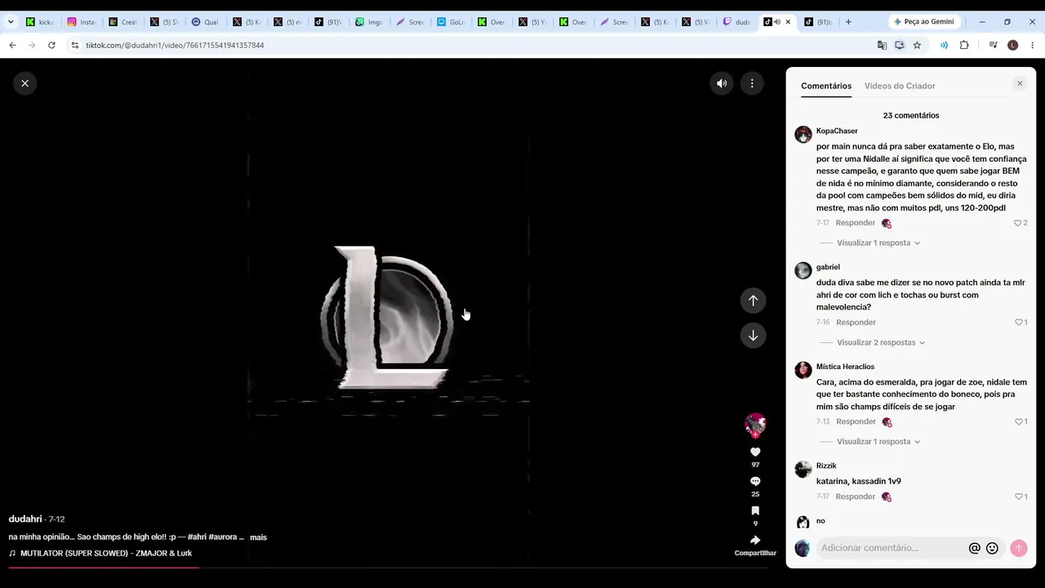Close the video viewer with the X button
Viewport: 1045px width, 588px height.
coord(24,82)
